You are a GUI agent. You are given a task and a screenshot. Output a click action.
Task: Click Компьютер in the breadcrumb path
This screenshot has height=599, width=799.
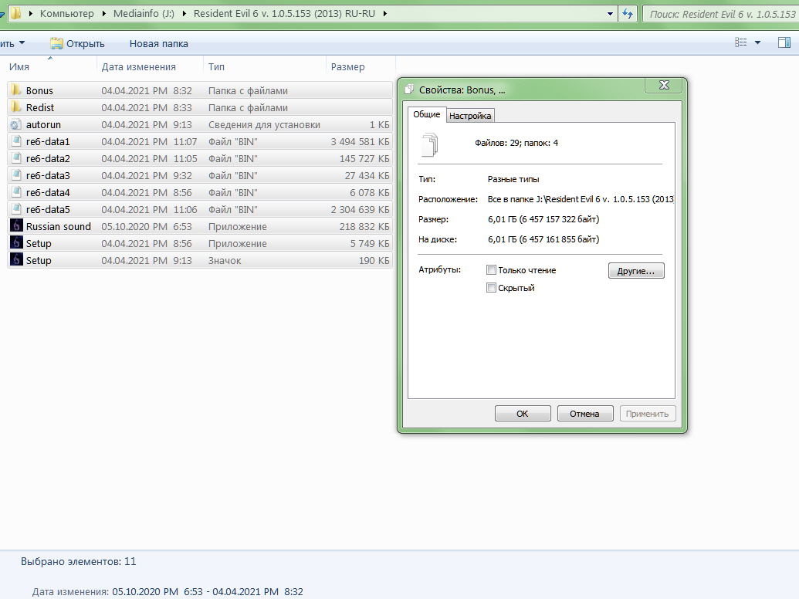[x=66, y=14]
